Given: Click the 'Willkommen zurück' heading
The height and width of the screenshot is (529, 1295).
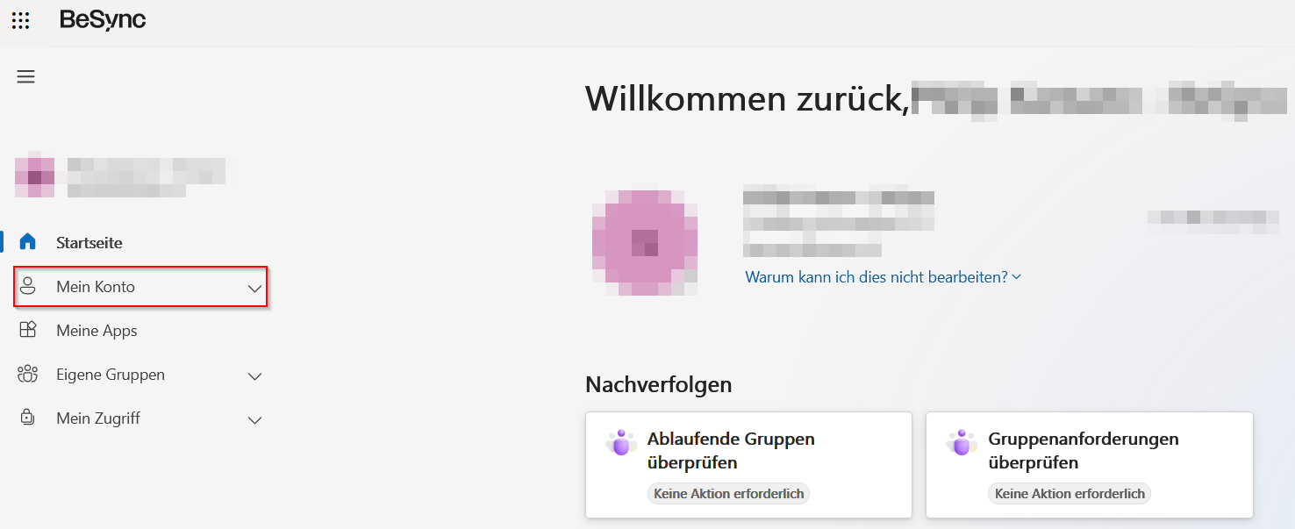Looking at the screenshot, I should (747, 98).
